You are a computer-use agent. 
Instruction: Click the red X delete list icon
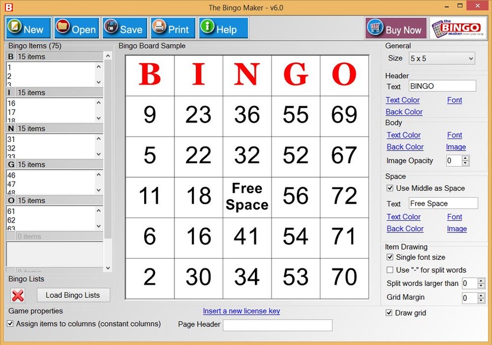(x=18, y=296)
